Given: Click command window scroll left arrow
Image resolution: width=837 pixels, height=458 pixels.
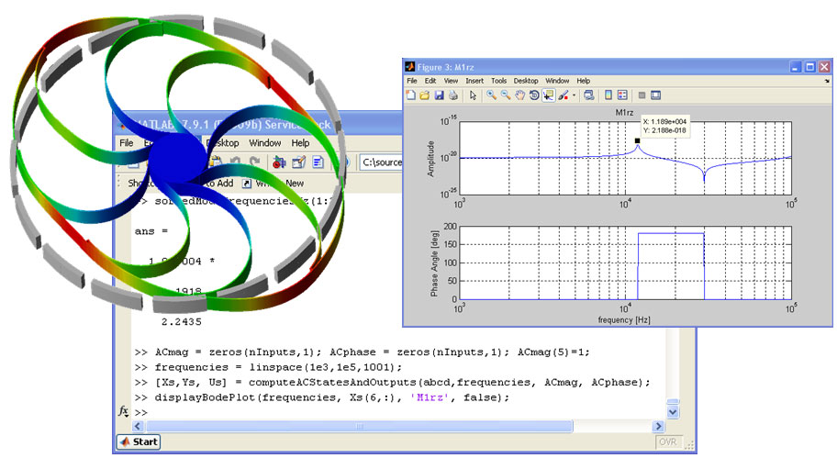Looking at the screenshot, I should pyautogui.click(x=138, y=426).
